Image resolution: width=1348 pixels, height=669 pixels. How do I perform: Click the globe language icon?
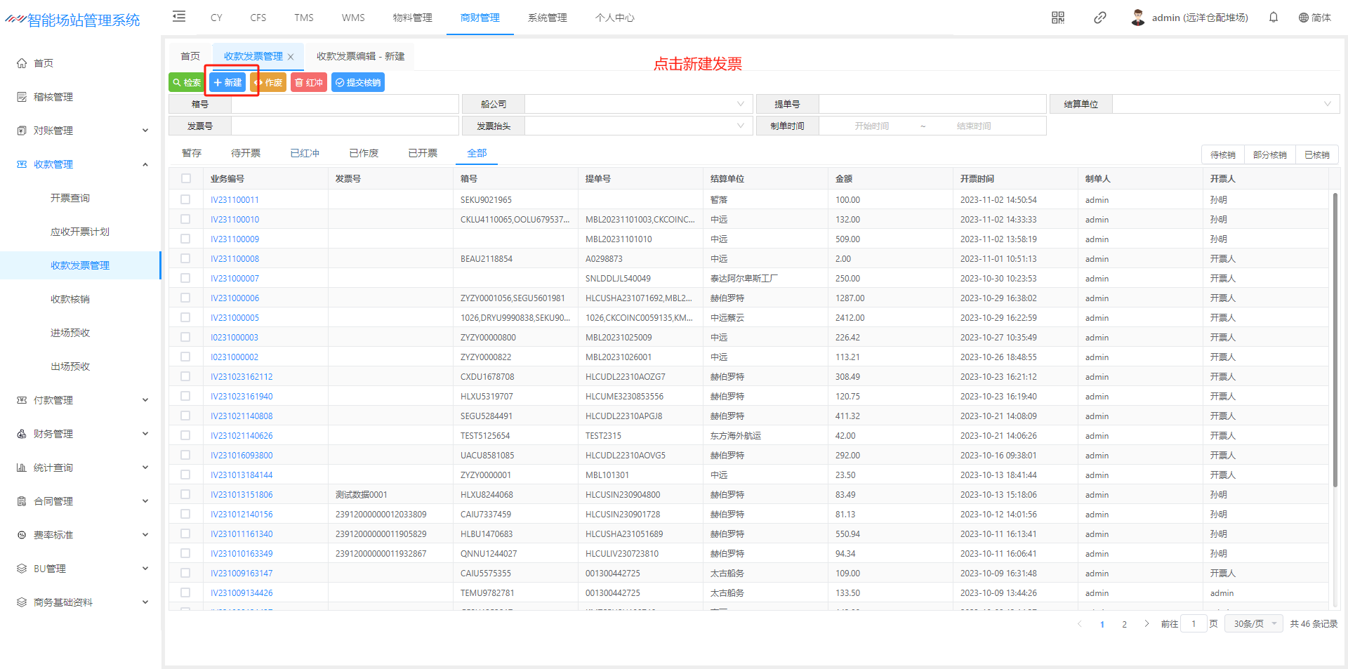(x=1303, y=18)
